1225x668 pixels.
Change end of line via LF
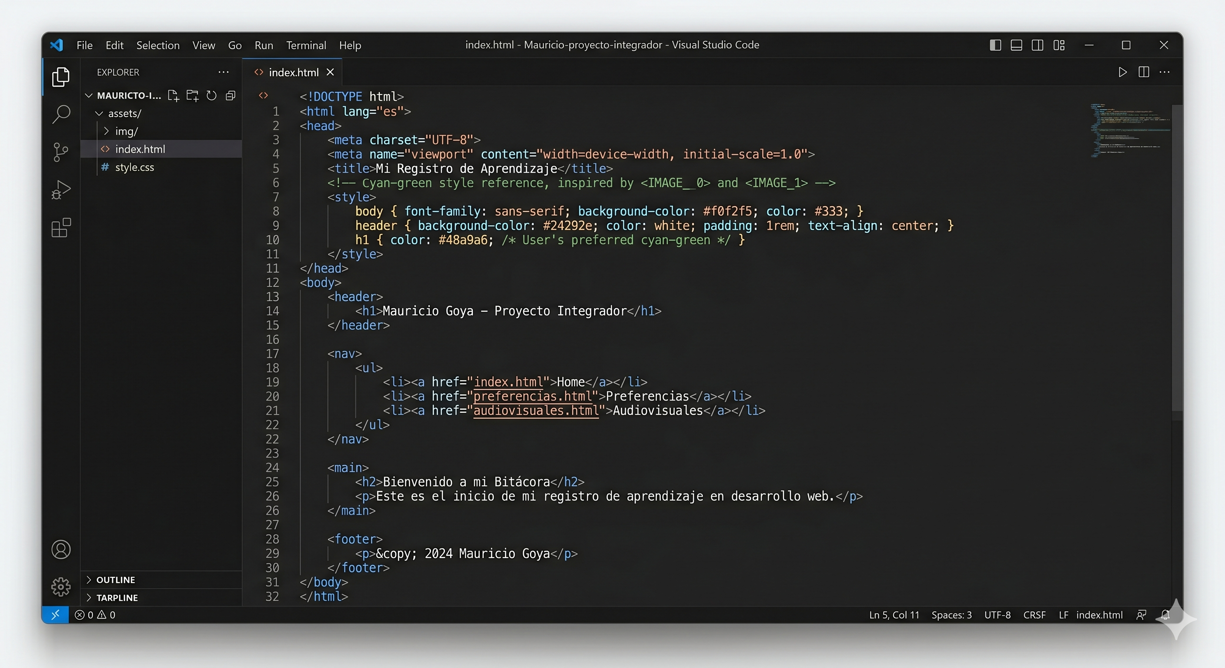click(1063, 615)
